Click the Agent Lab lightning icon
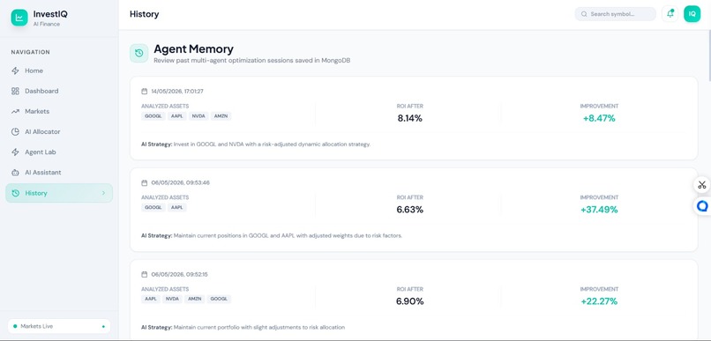The height and width of the screenshot is (341, 711). click(15, 152)
